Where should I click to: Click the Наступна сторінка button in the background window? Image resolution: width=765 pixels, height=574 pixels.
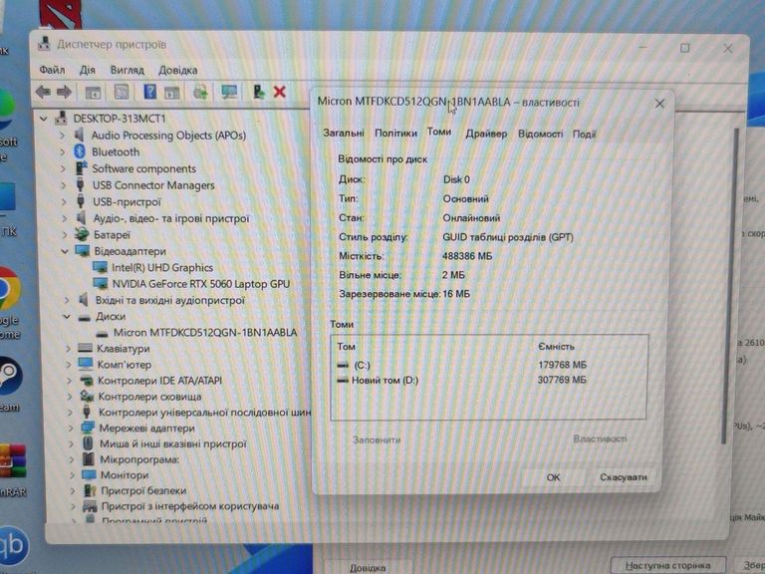[667, 565]
